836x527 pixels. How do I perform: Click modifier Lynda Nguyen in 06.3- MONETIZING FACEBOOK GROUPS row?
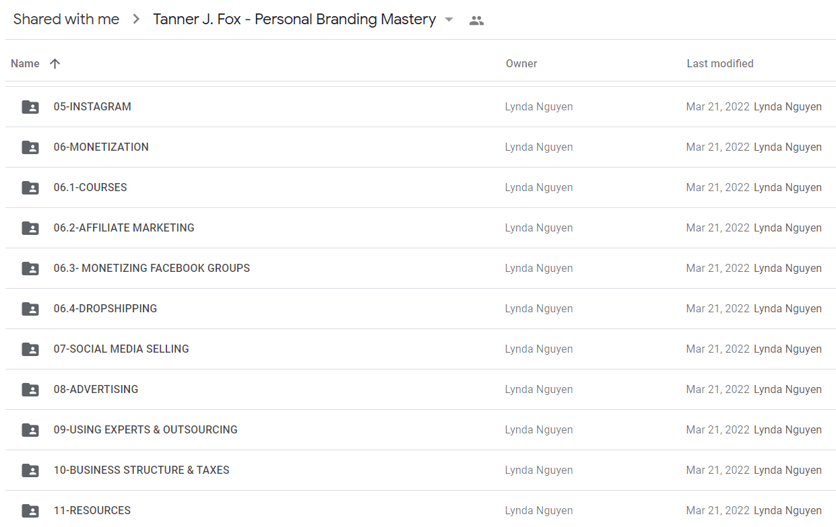787,268
